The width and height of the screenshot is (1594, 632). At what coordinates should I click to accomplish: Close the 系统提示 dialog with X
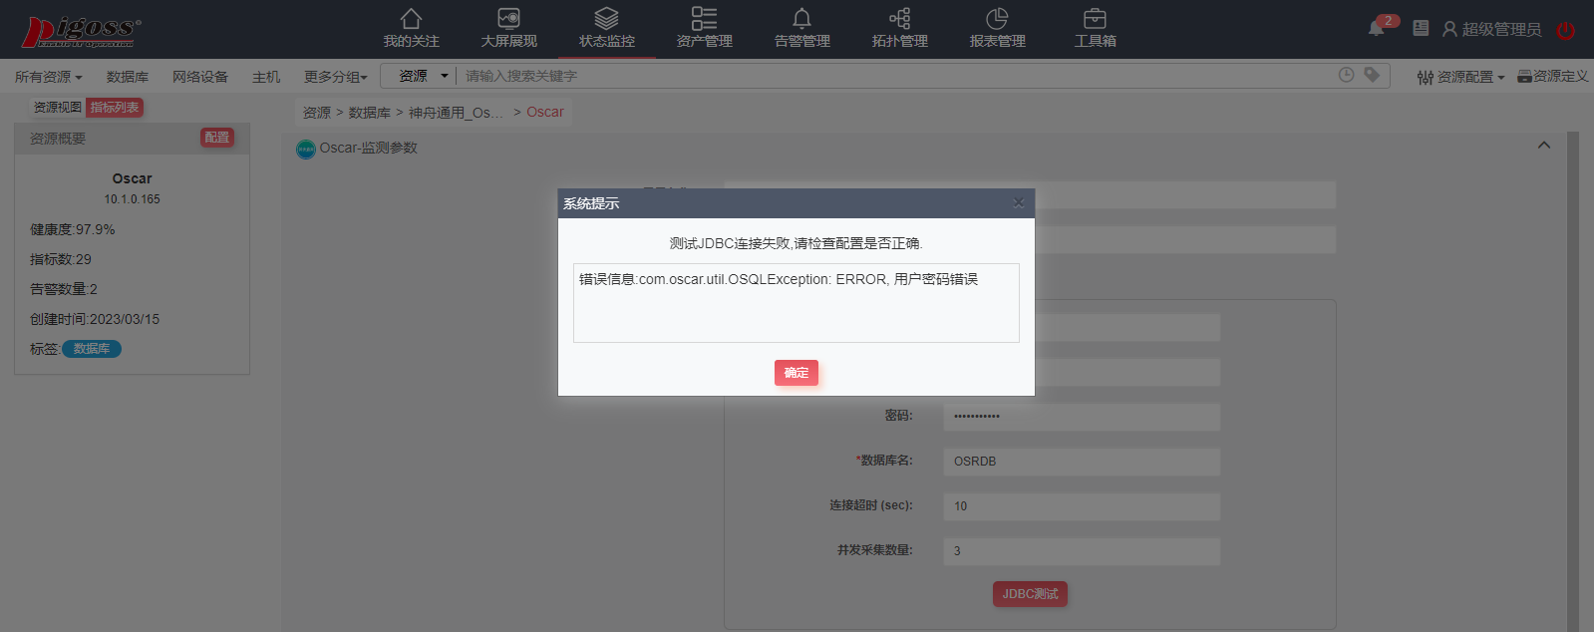1018,203
